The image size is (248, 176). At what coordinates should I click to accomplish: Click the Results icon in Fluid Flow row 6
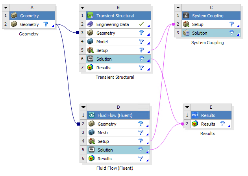pyautogui.click(x=92, y=158)
